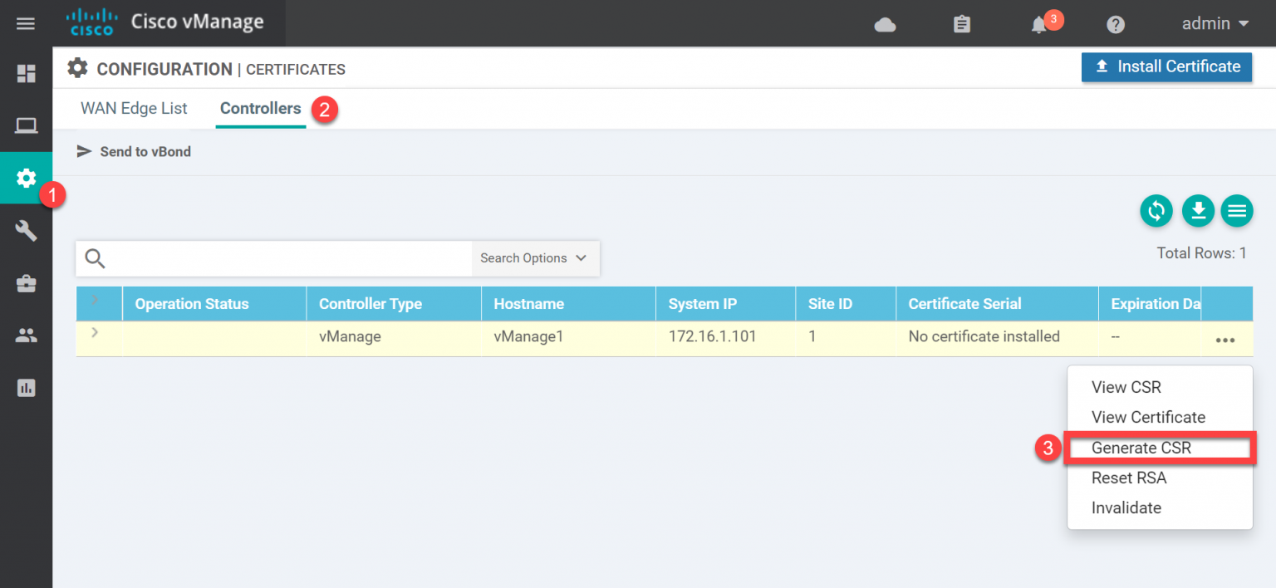The height and width of the screenshot is (588, 1276).
Task: Open the Tools wrench sidebar icon
Action: coord(26,230)
